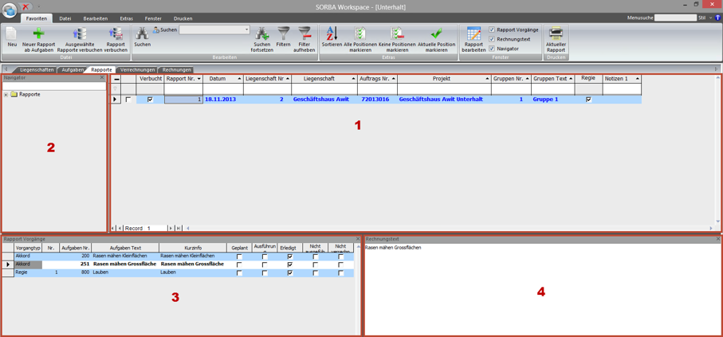Open the Liegenschaften tab
The width and height of the screenshot is (723, 337).
pyautogui.click(x=37, y=70)
